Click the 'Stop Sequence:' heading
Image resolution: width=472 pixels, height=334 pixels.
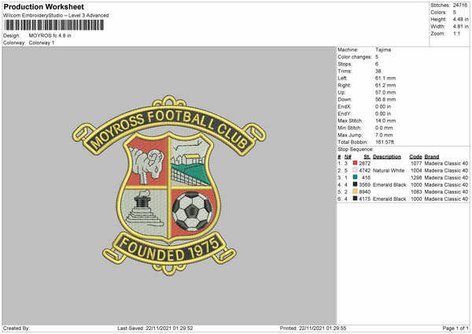[356, 149]
